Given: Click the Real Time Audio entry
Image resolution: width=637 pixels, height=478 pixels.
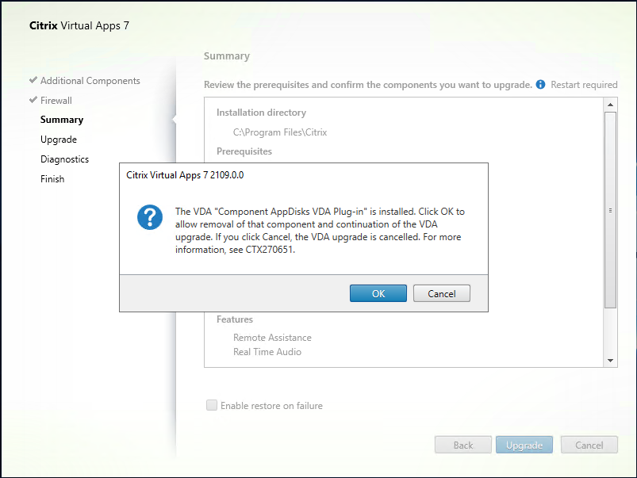Looking at the screenshot, I should 267,352.
